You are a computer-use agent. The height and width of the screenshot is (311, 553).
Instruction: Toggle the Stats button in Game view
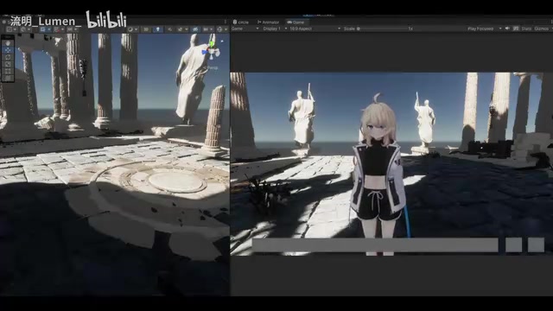coord(526,29)
